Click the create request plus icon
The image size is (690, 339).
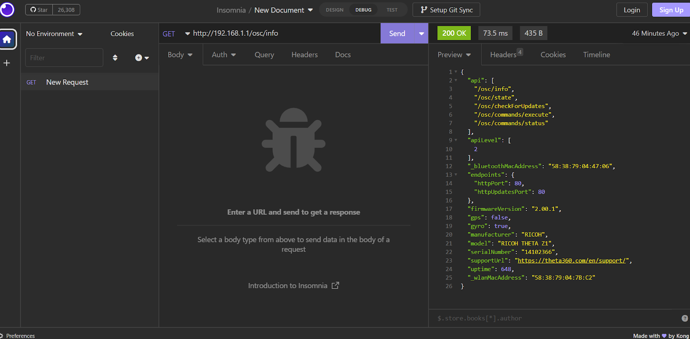coord(141,57)
